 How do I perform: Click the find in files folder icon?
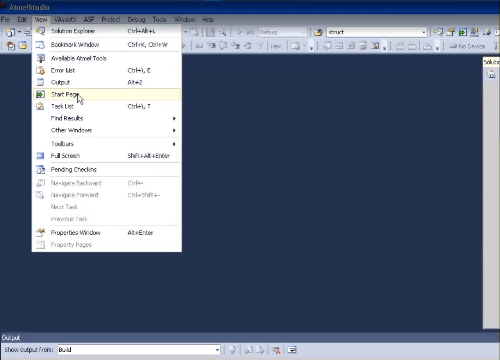coord(318,32)
